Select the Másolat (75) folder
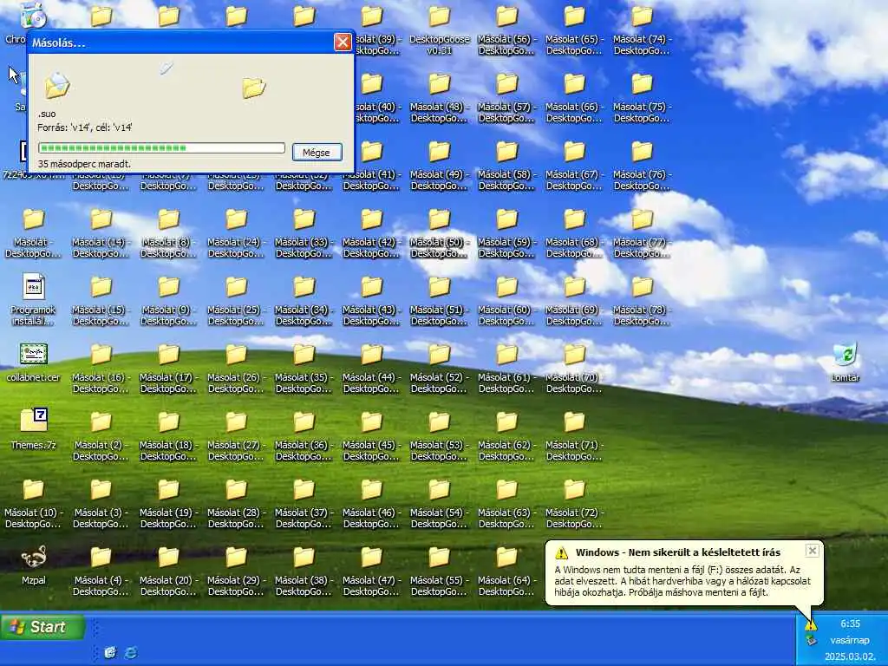 click(643, 97)
